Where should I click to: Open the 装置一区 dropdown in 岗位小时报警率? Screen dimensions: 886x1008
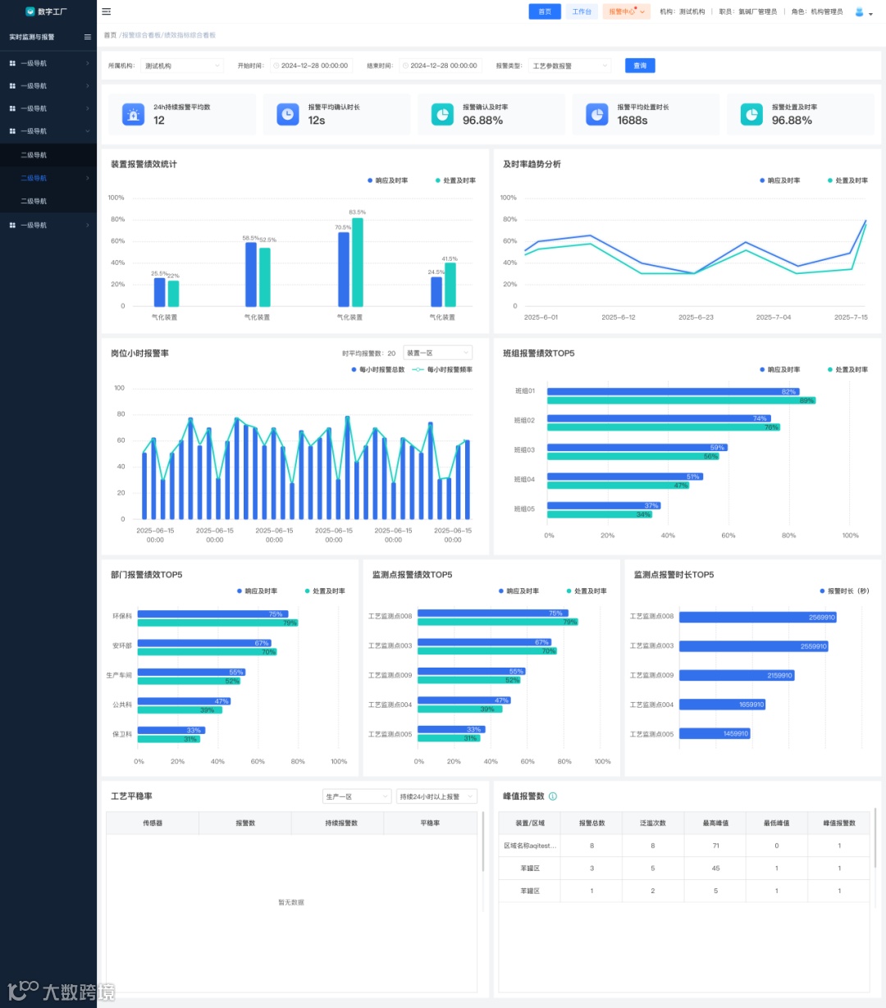(x=437, y=353)
